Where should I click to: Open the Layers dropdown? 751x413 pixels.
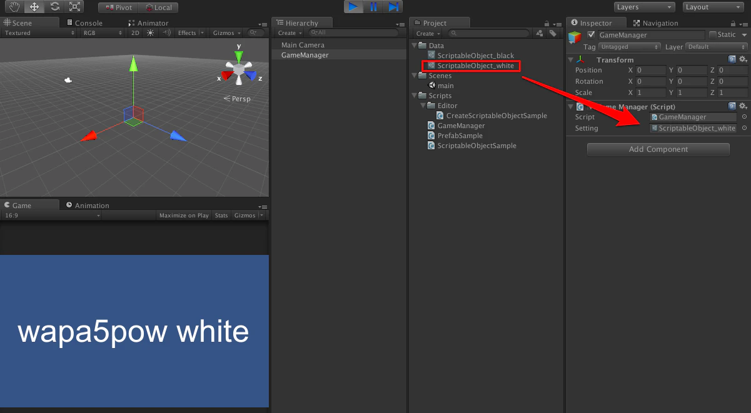[x=644, y=7]
